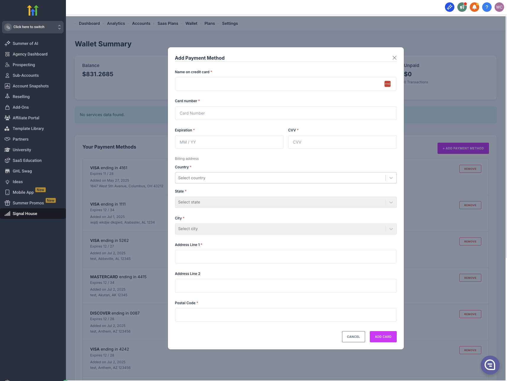Focus the Address Line 1 field
Screen dimensions: 507x381
coord(286,257)
